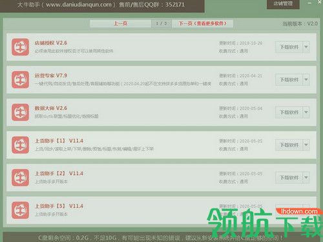Image resolution: width=323 pixels, height=242 pixels.
Task: Click the page indicator 1 / 3
Action: coord(161,23)
